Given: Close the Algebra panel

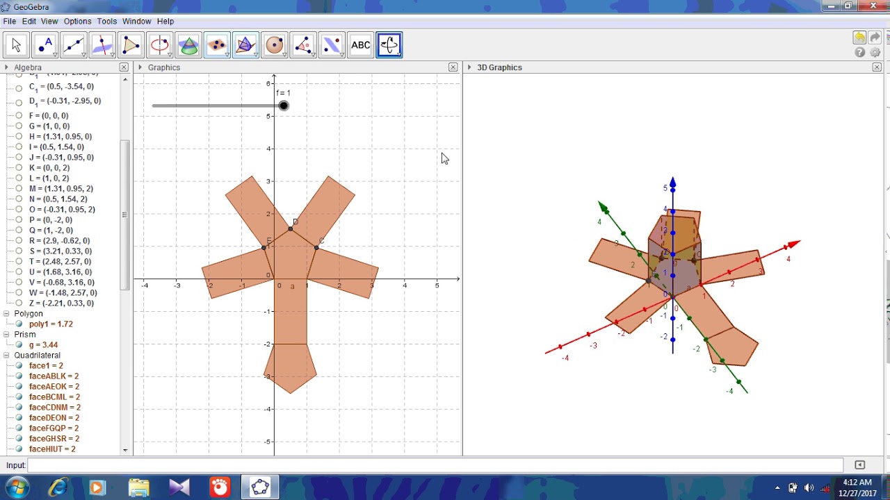Looking at the screenshot, I should tap(124, 67).
